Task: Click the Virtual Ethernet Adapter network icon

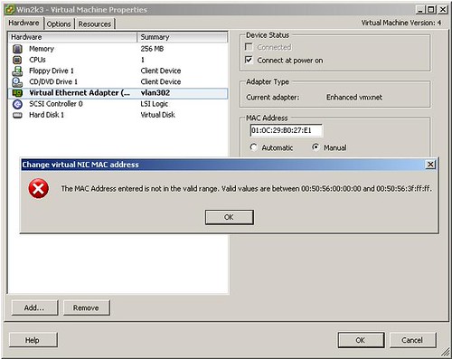Action: coord(17,93)
